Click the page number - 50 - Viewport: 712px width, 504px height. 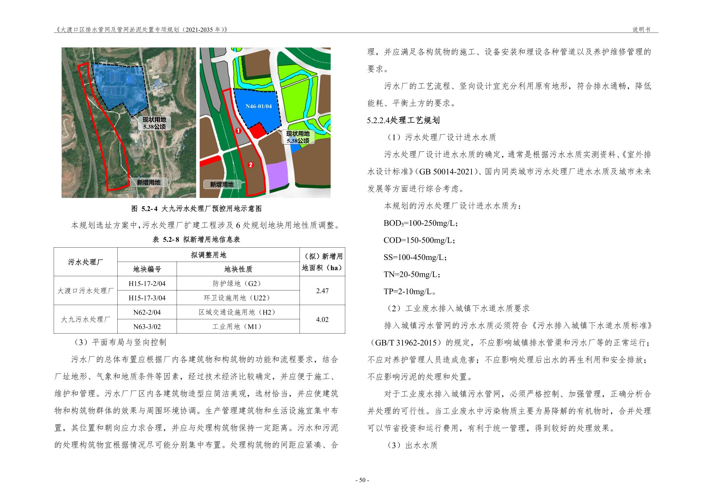coord(362,480)
